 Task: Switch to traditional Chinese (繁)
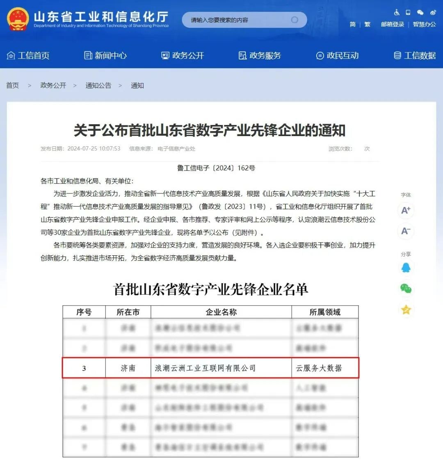pos(367,25)
